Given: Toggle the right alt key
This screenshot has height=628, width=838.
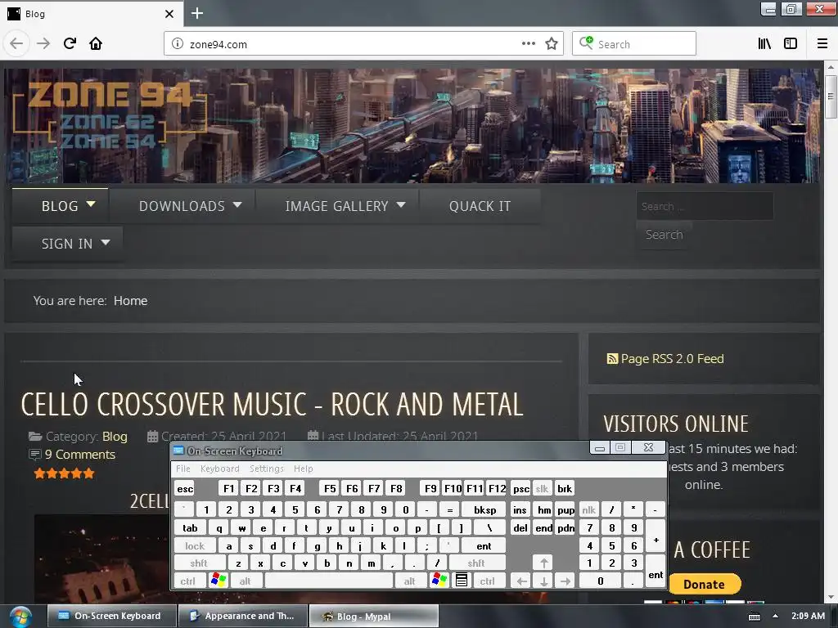Looking at the screenshot, I should point(409,581).
